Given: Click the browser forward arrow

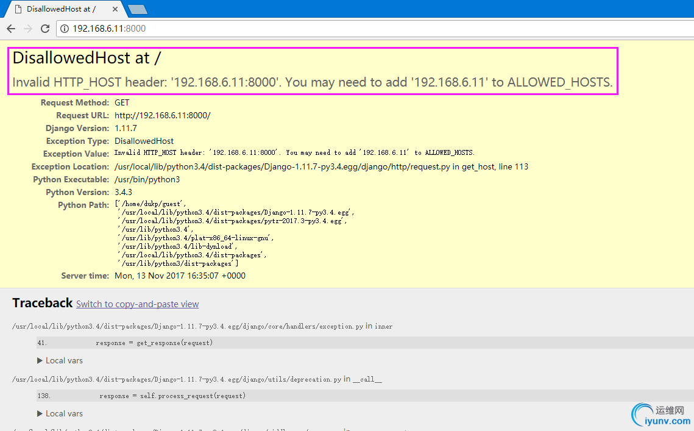Looking at the screenshot, I should [x=28, y=29].
